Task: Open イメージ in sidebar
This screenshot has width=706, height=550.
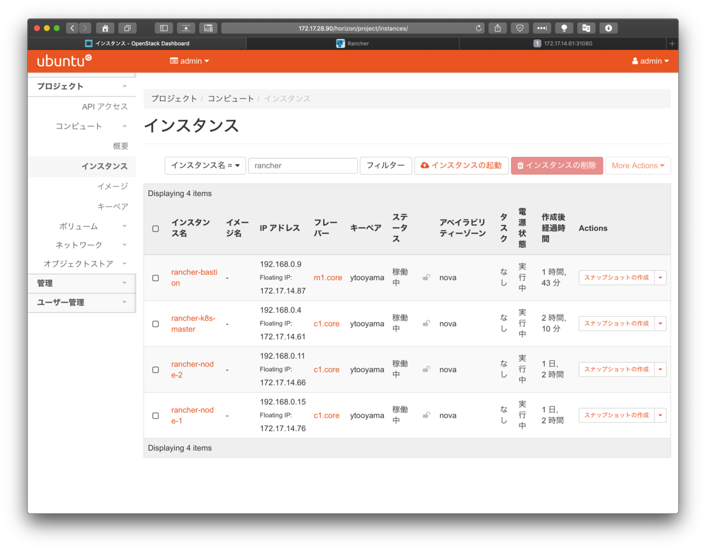Action: pyautogui.click(x=112, y=186)
